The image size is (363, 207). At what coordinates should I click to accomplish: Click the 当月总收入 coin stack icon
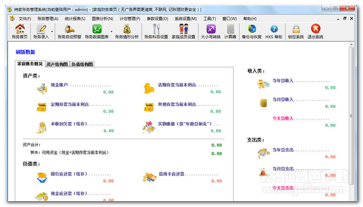(x=263, y=103)
